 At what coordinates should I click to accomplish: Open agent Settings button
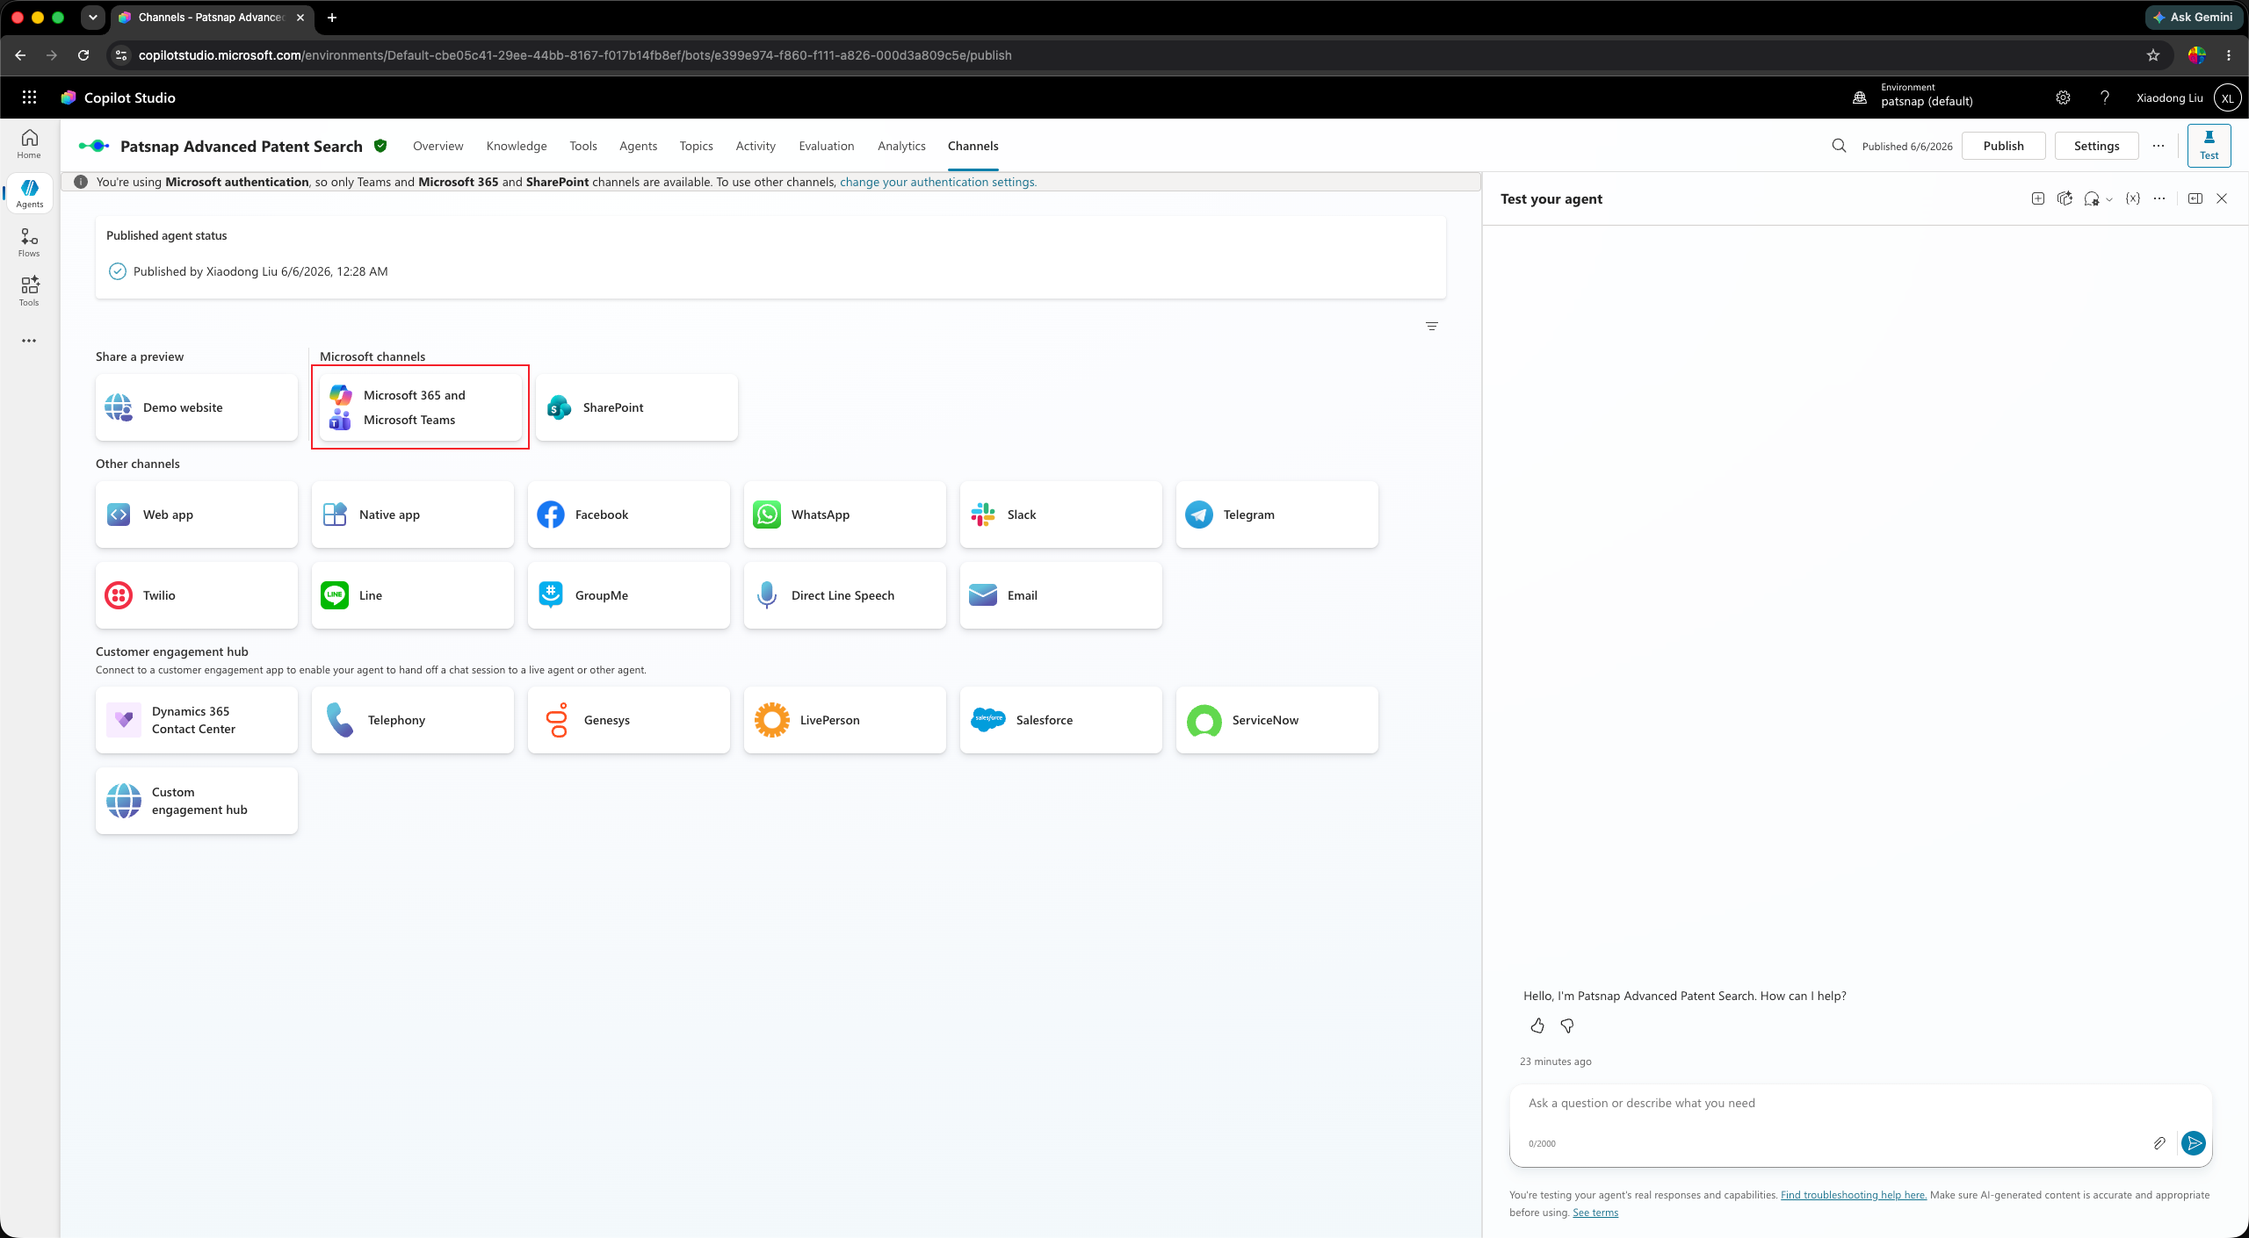[x=2096, y=146]
